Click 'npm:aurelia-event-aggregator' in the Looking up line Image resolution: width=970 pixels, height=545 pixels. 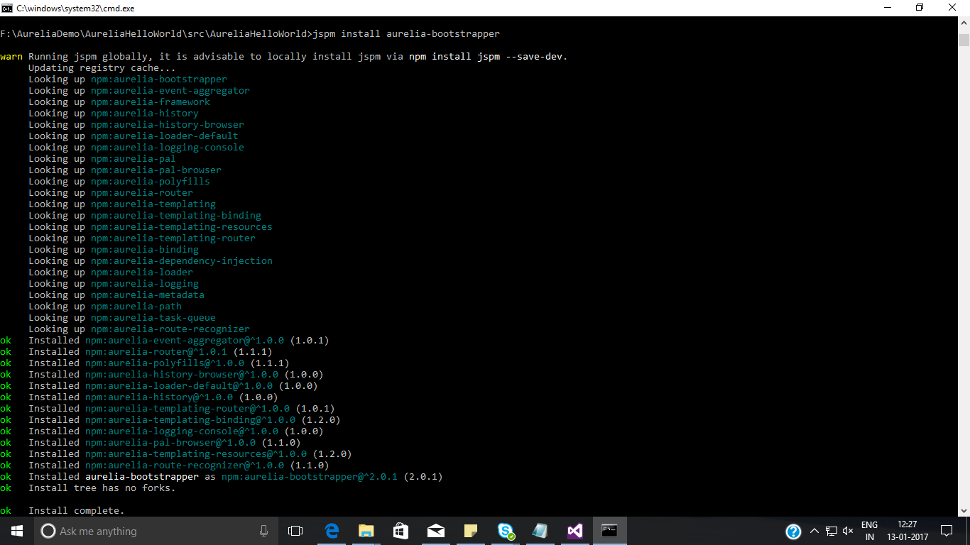[170, 91]
